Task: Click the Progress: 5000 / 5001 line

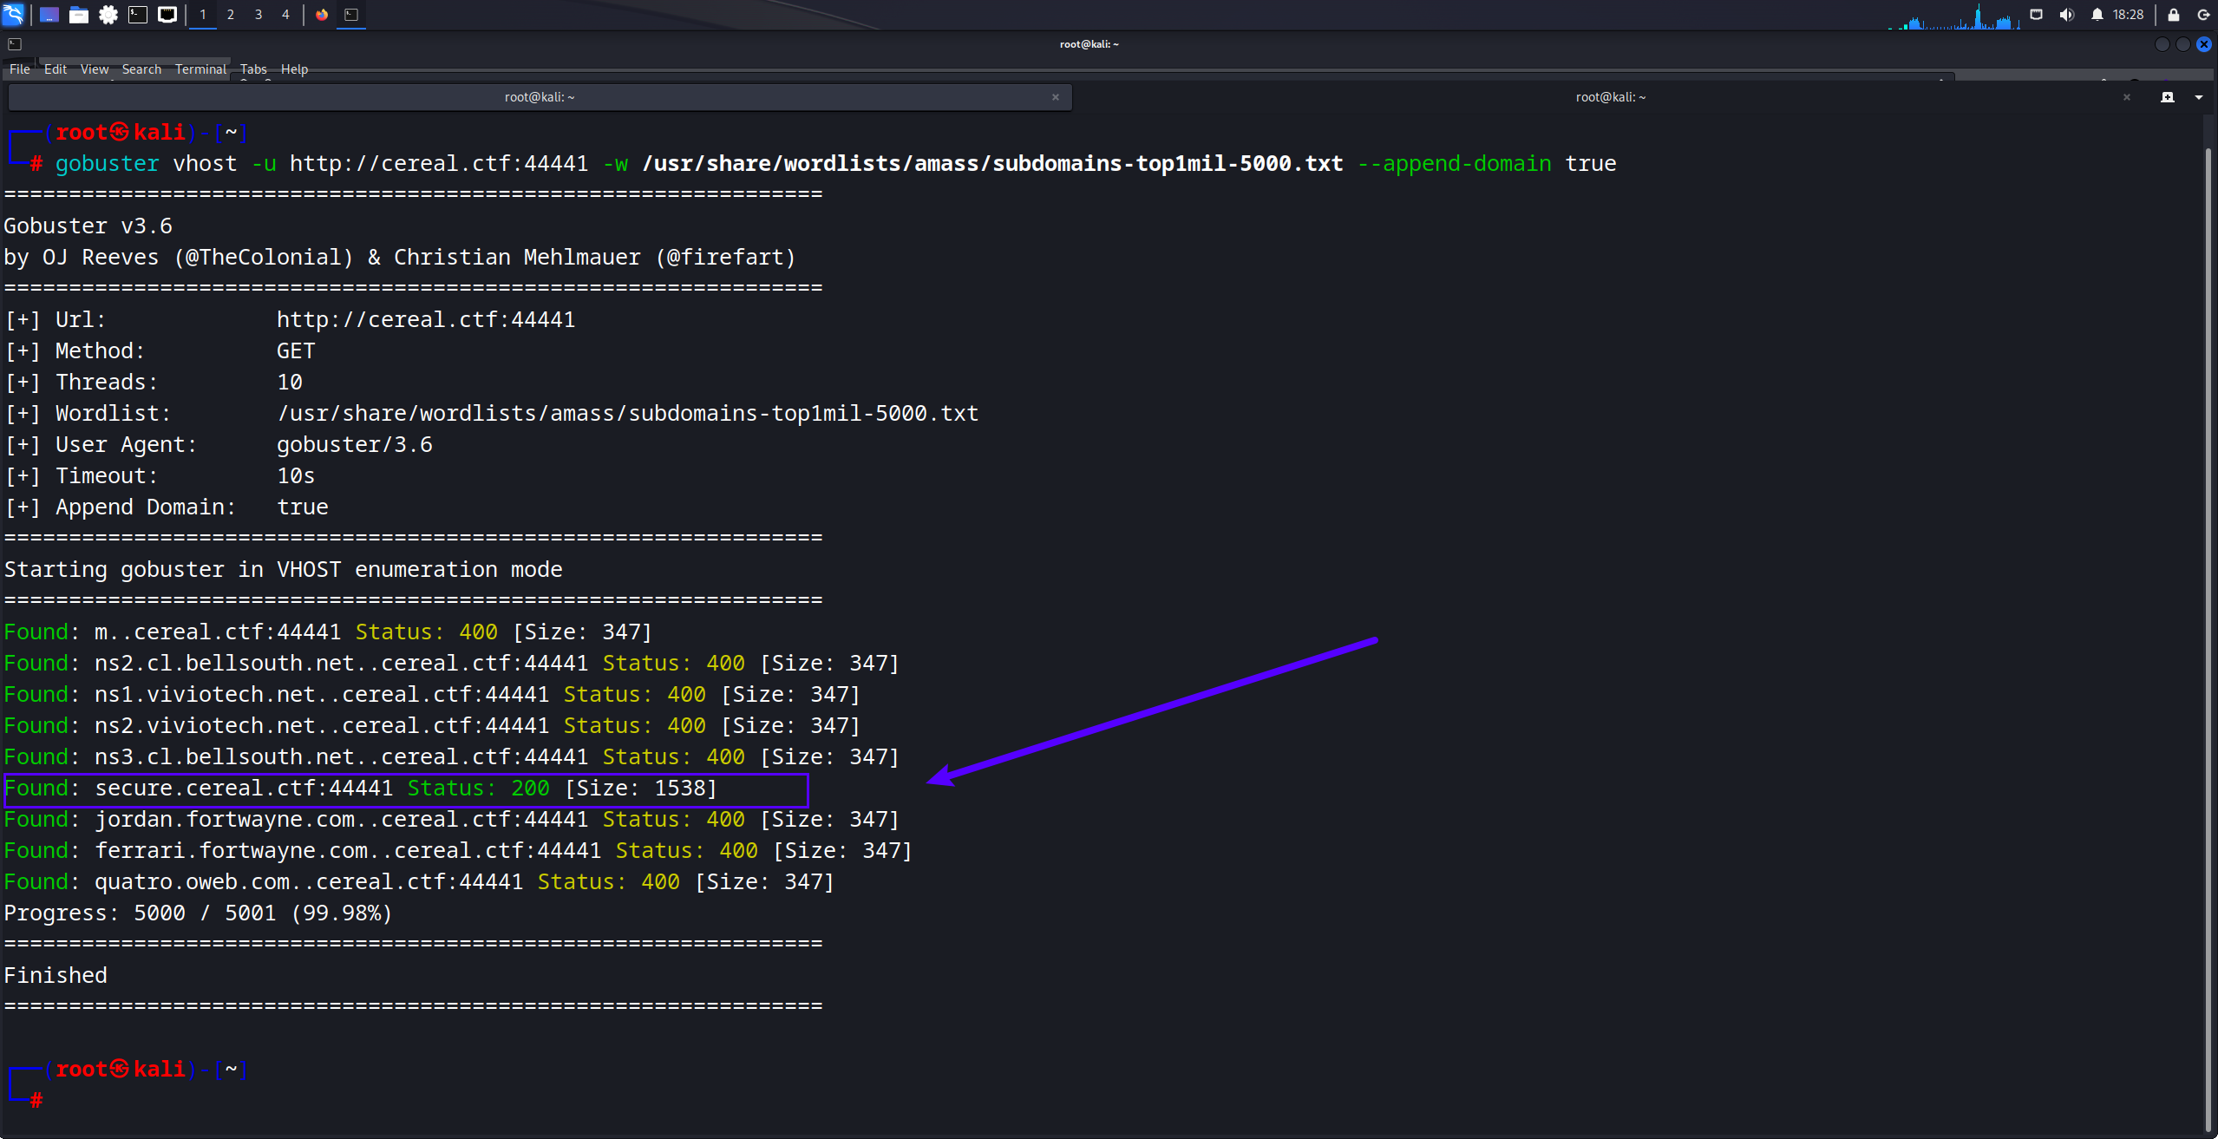Action: [198, 913]
